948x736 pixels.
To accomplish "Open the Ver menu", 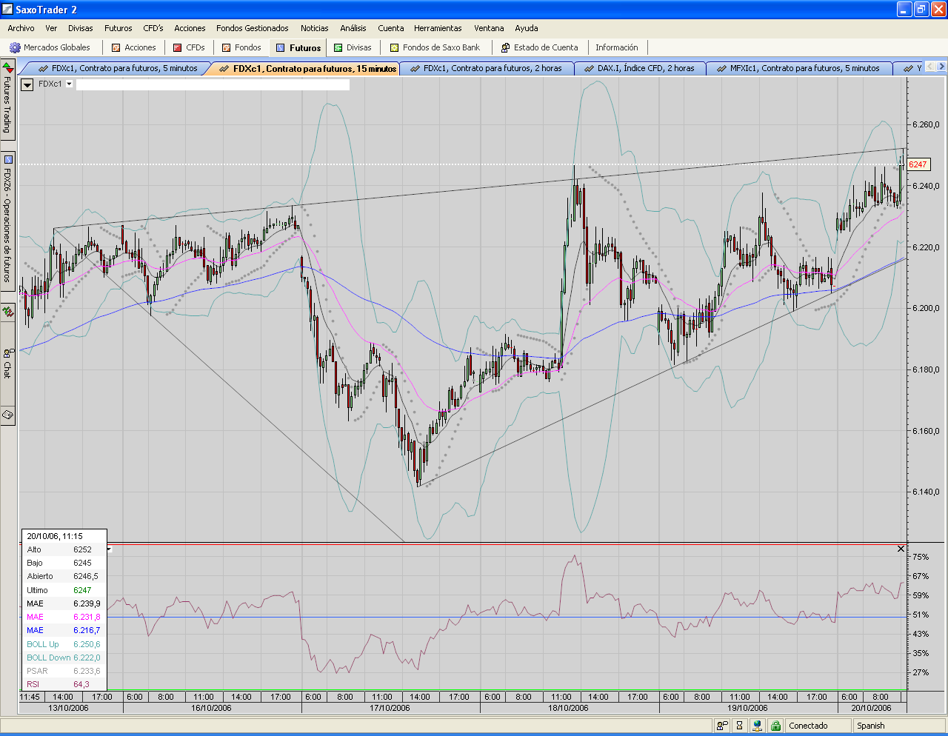I will pyautogui.click(x=51, y=28).
